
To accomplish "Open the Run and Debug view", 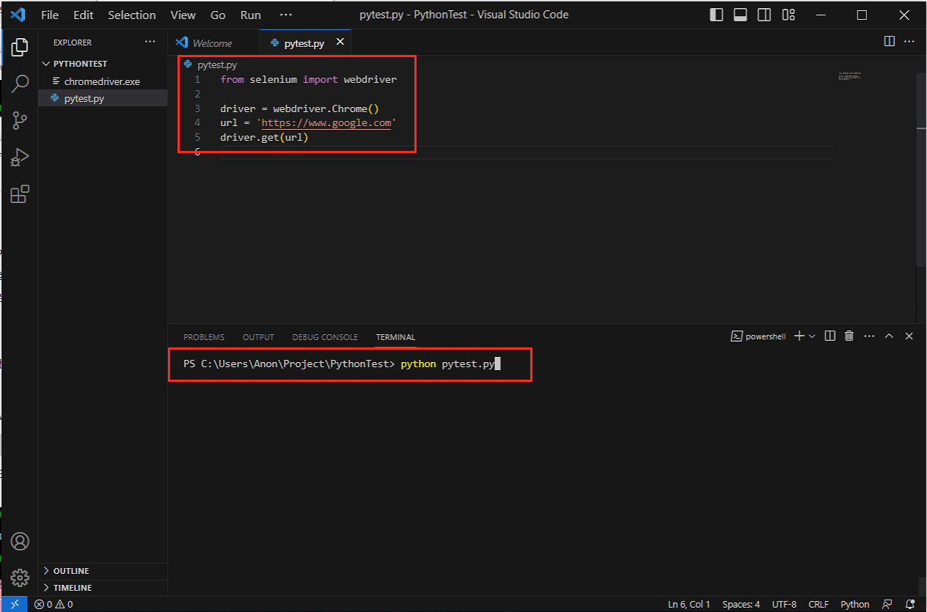I will click(20, 157).
